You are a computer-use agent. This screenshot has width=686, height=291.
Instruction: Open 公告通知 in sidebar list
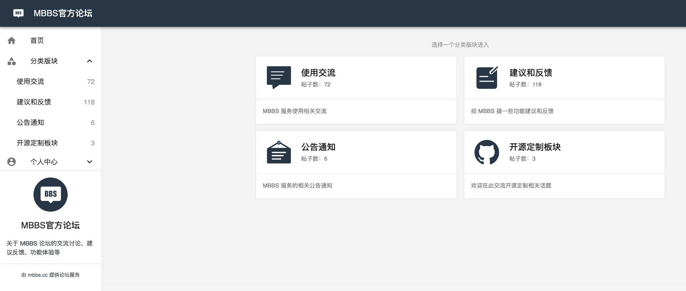click(x=30, y=122)
